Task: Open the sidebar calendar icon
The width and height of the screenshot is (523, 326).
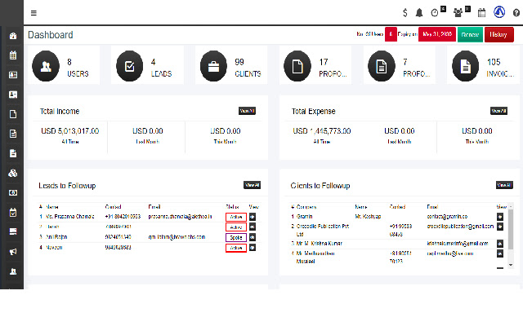Action: click(13, 55)
